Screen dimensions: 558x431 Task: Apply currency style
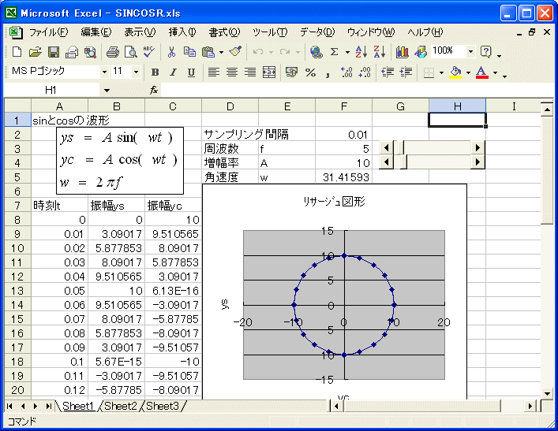[x=291, y=72]
